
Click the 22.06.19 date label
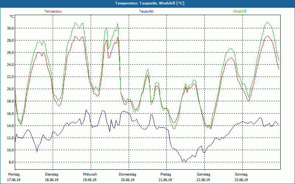(203, 180)
